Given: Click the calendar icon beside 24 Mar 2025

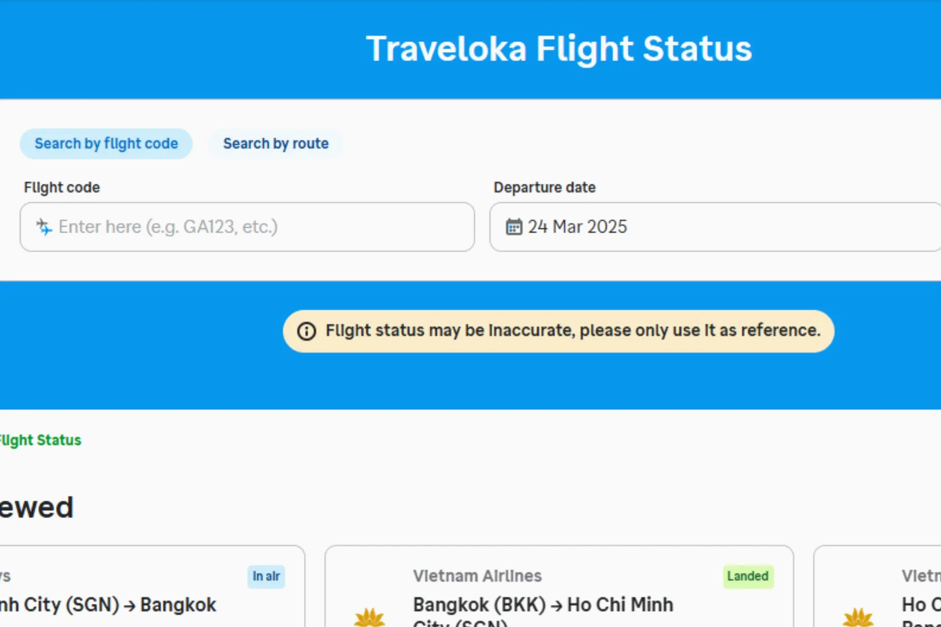Looking at the screenshot, I should (514, 227).
